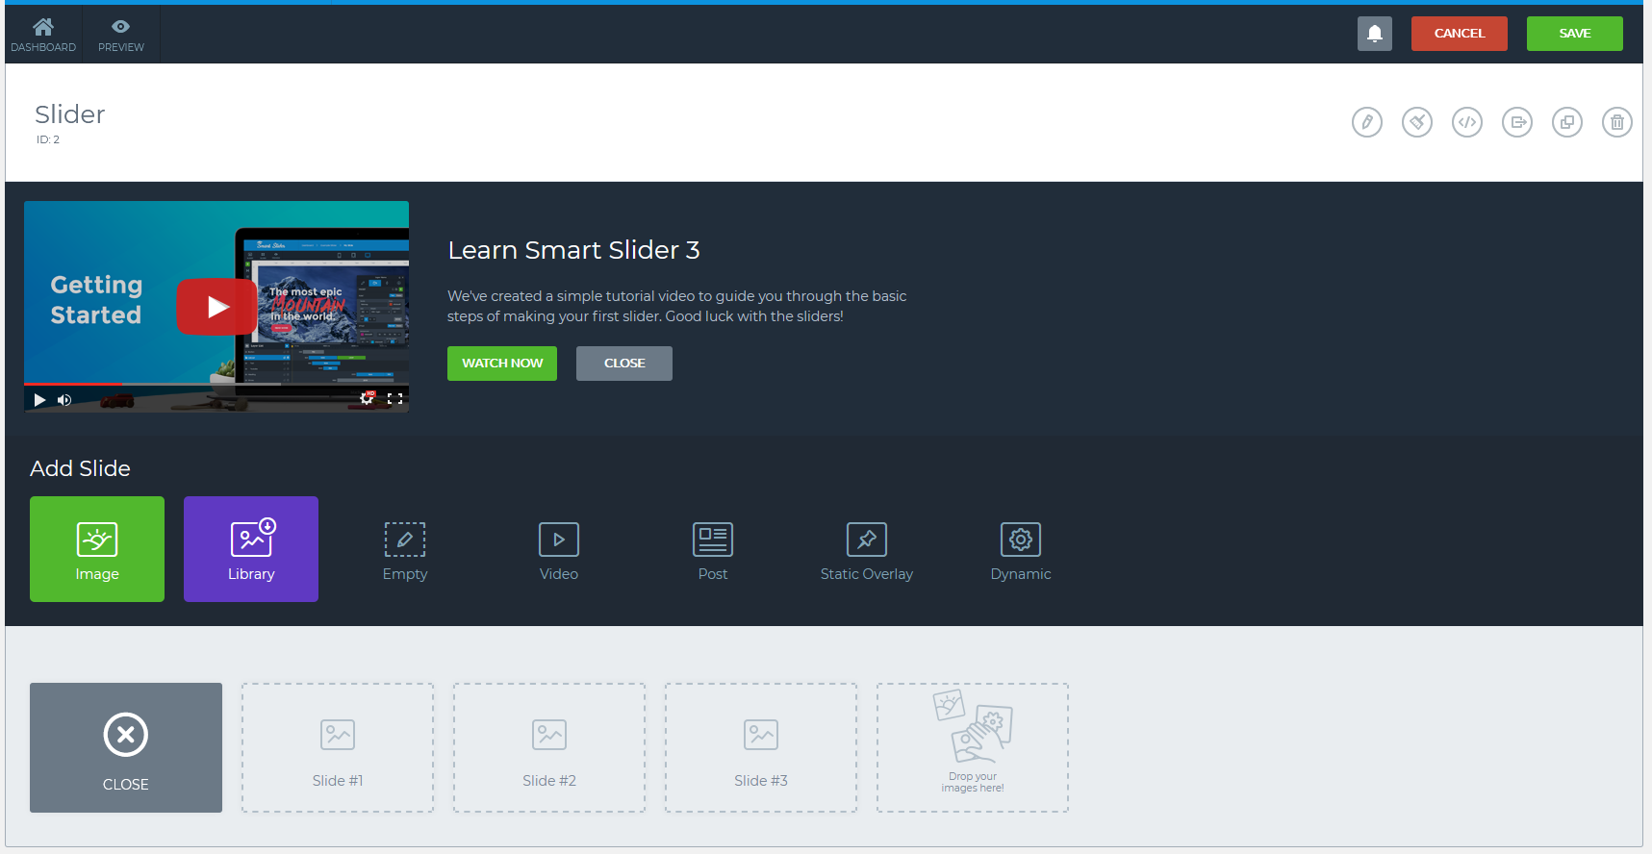Click the green Save button
Image resolution: width=1652 pixels, height=854 pixels.
click(1575, 34)
